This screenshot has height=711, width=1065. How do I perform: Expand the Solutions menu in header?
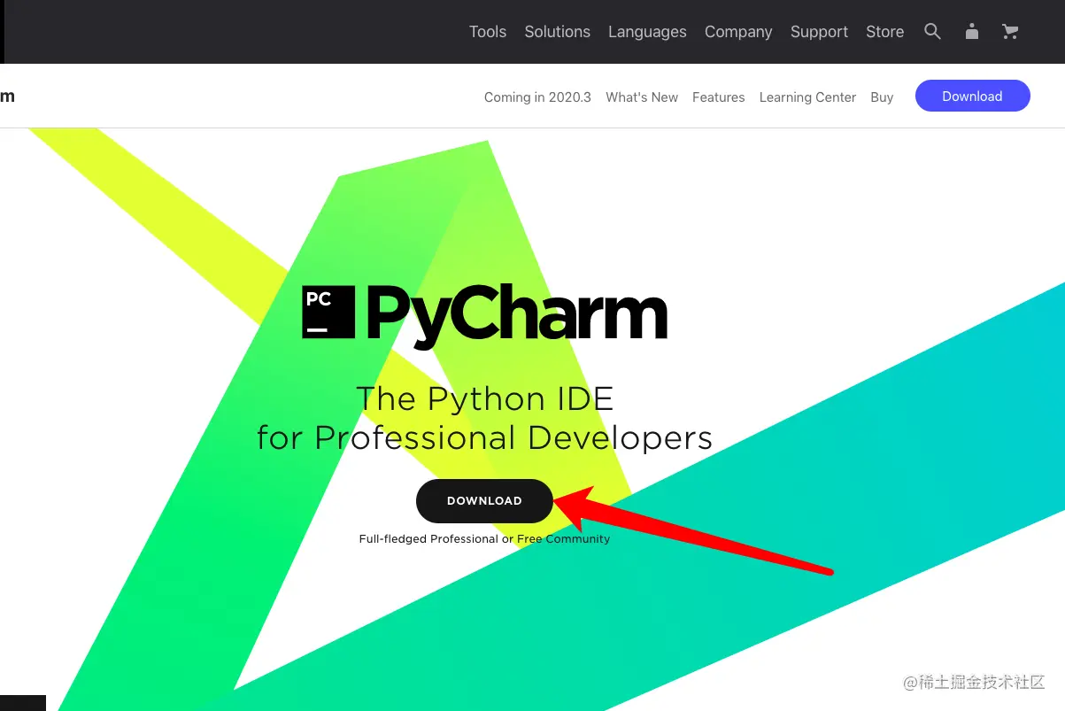pyautogui.click(x=557, y=32)
